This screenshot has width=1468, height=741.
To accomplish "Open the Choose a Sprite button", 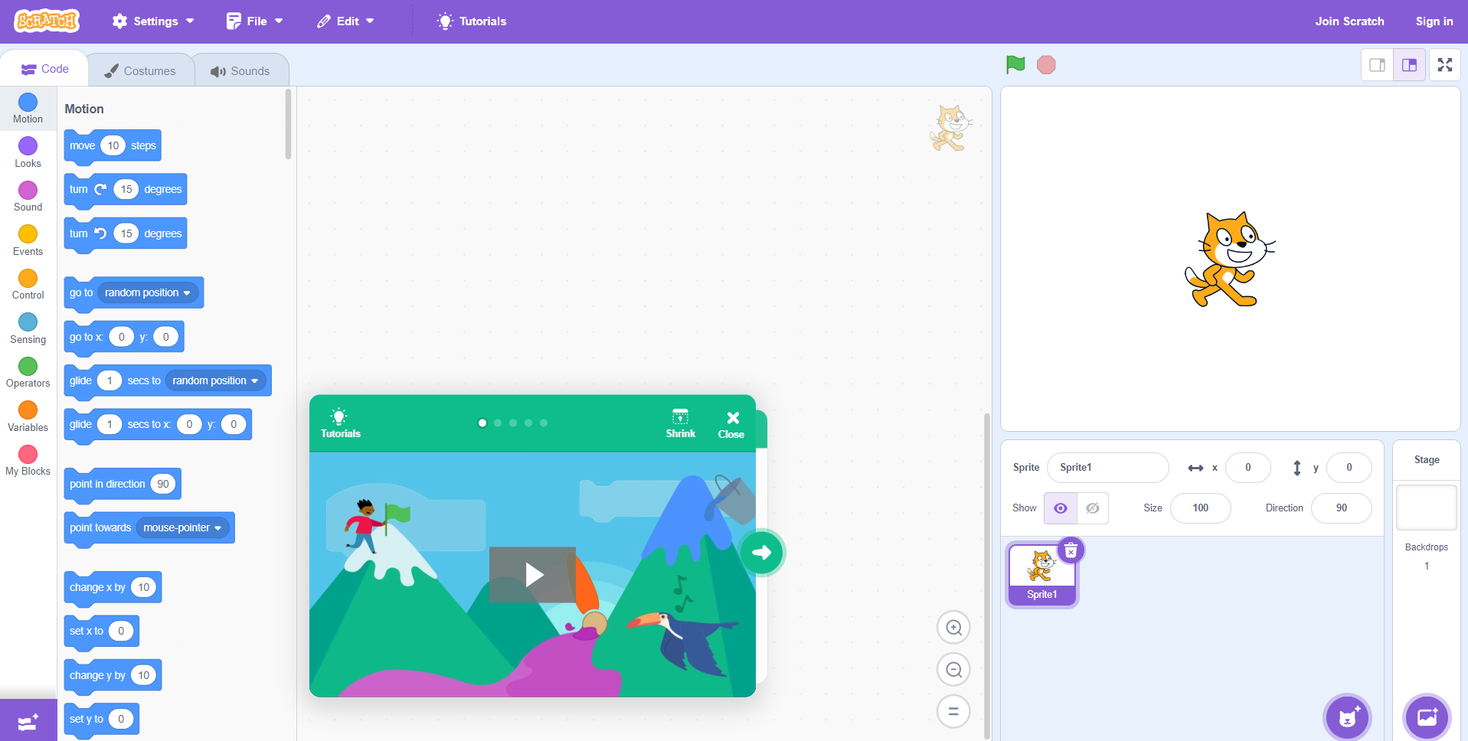I will coord(1348,717).
